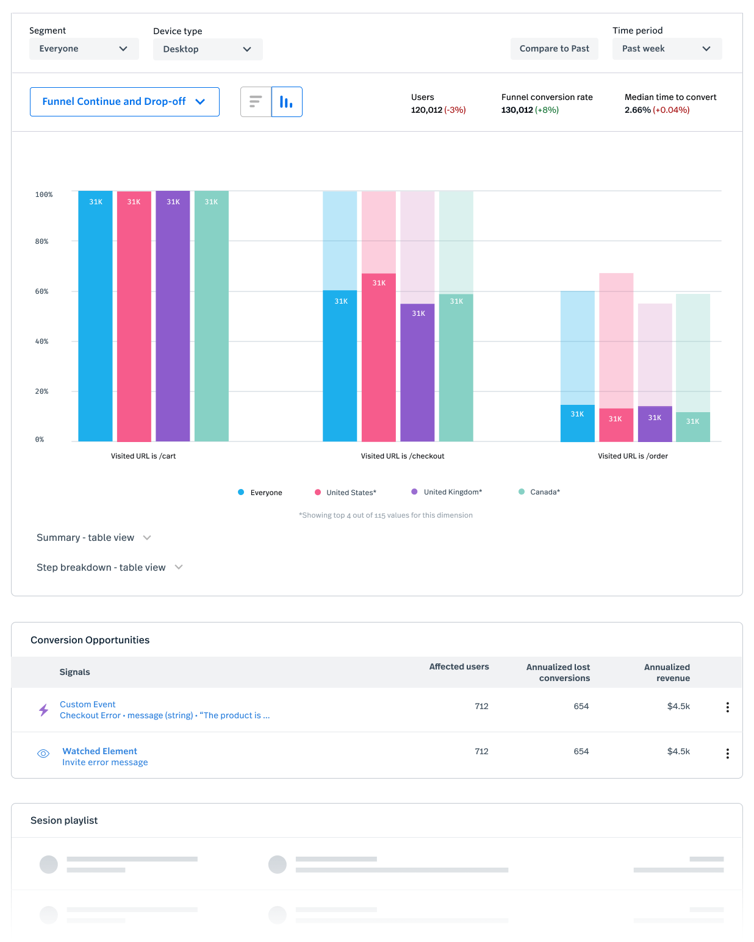Open the Device type dropdown showing Desktop
Viewport: 754px width, 942px height.
[207, 49]
